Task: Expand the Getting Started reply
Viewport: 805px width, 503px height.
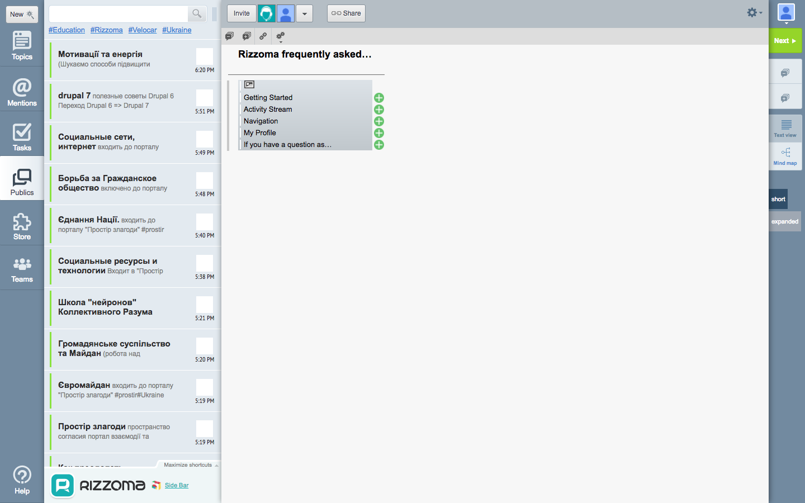Action: [379, 98]
